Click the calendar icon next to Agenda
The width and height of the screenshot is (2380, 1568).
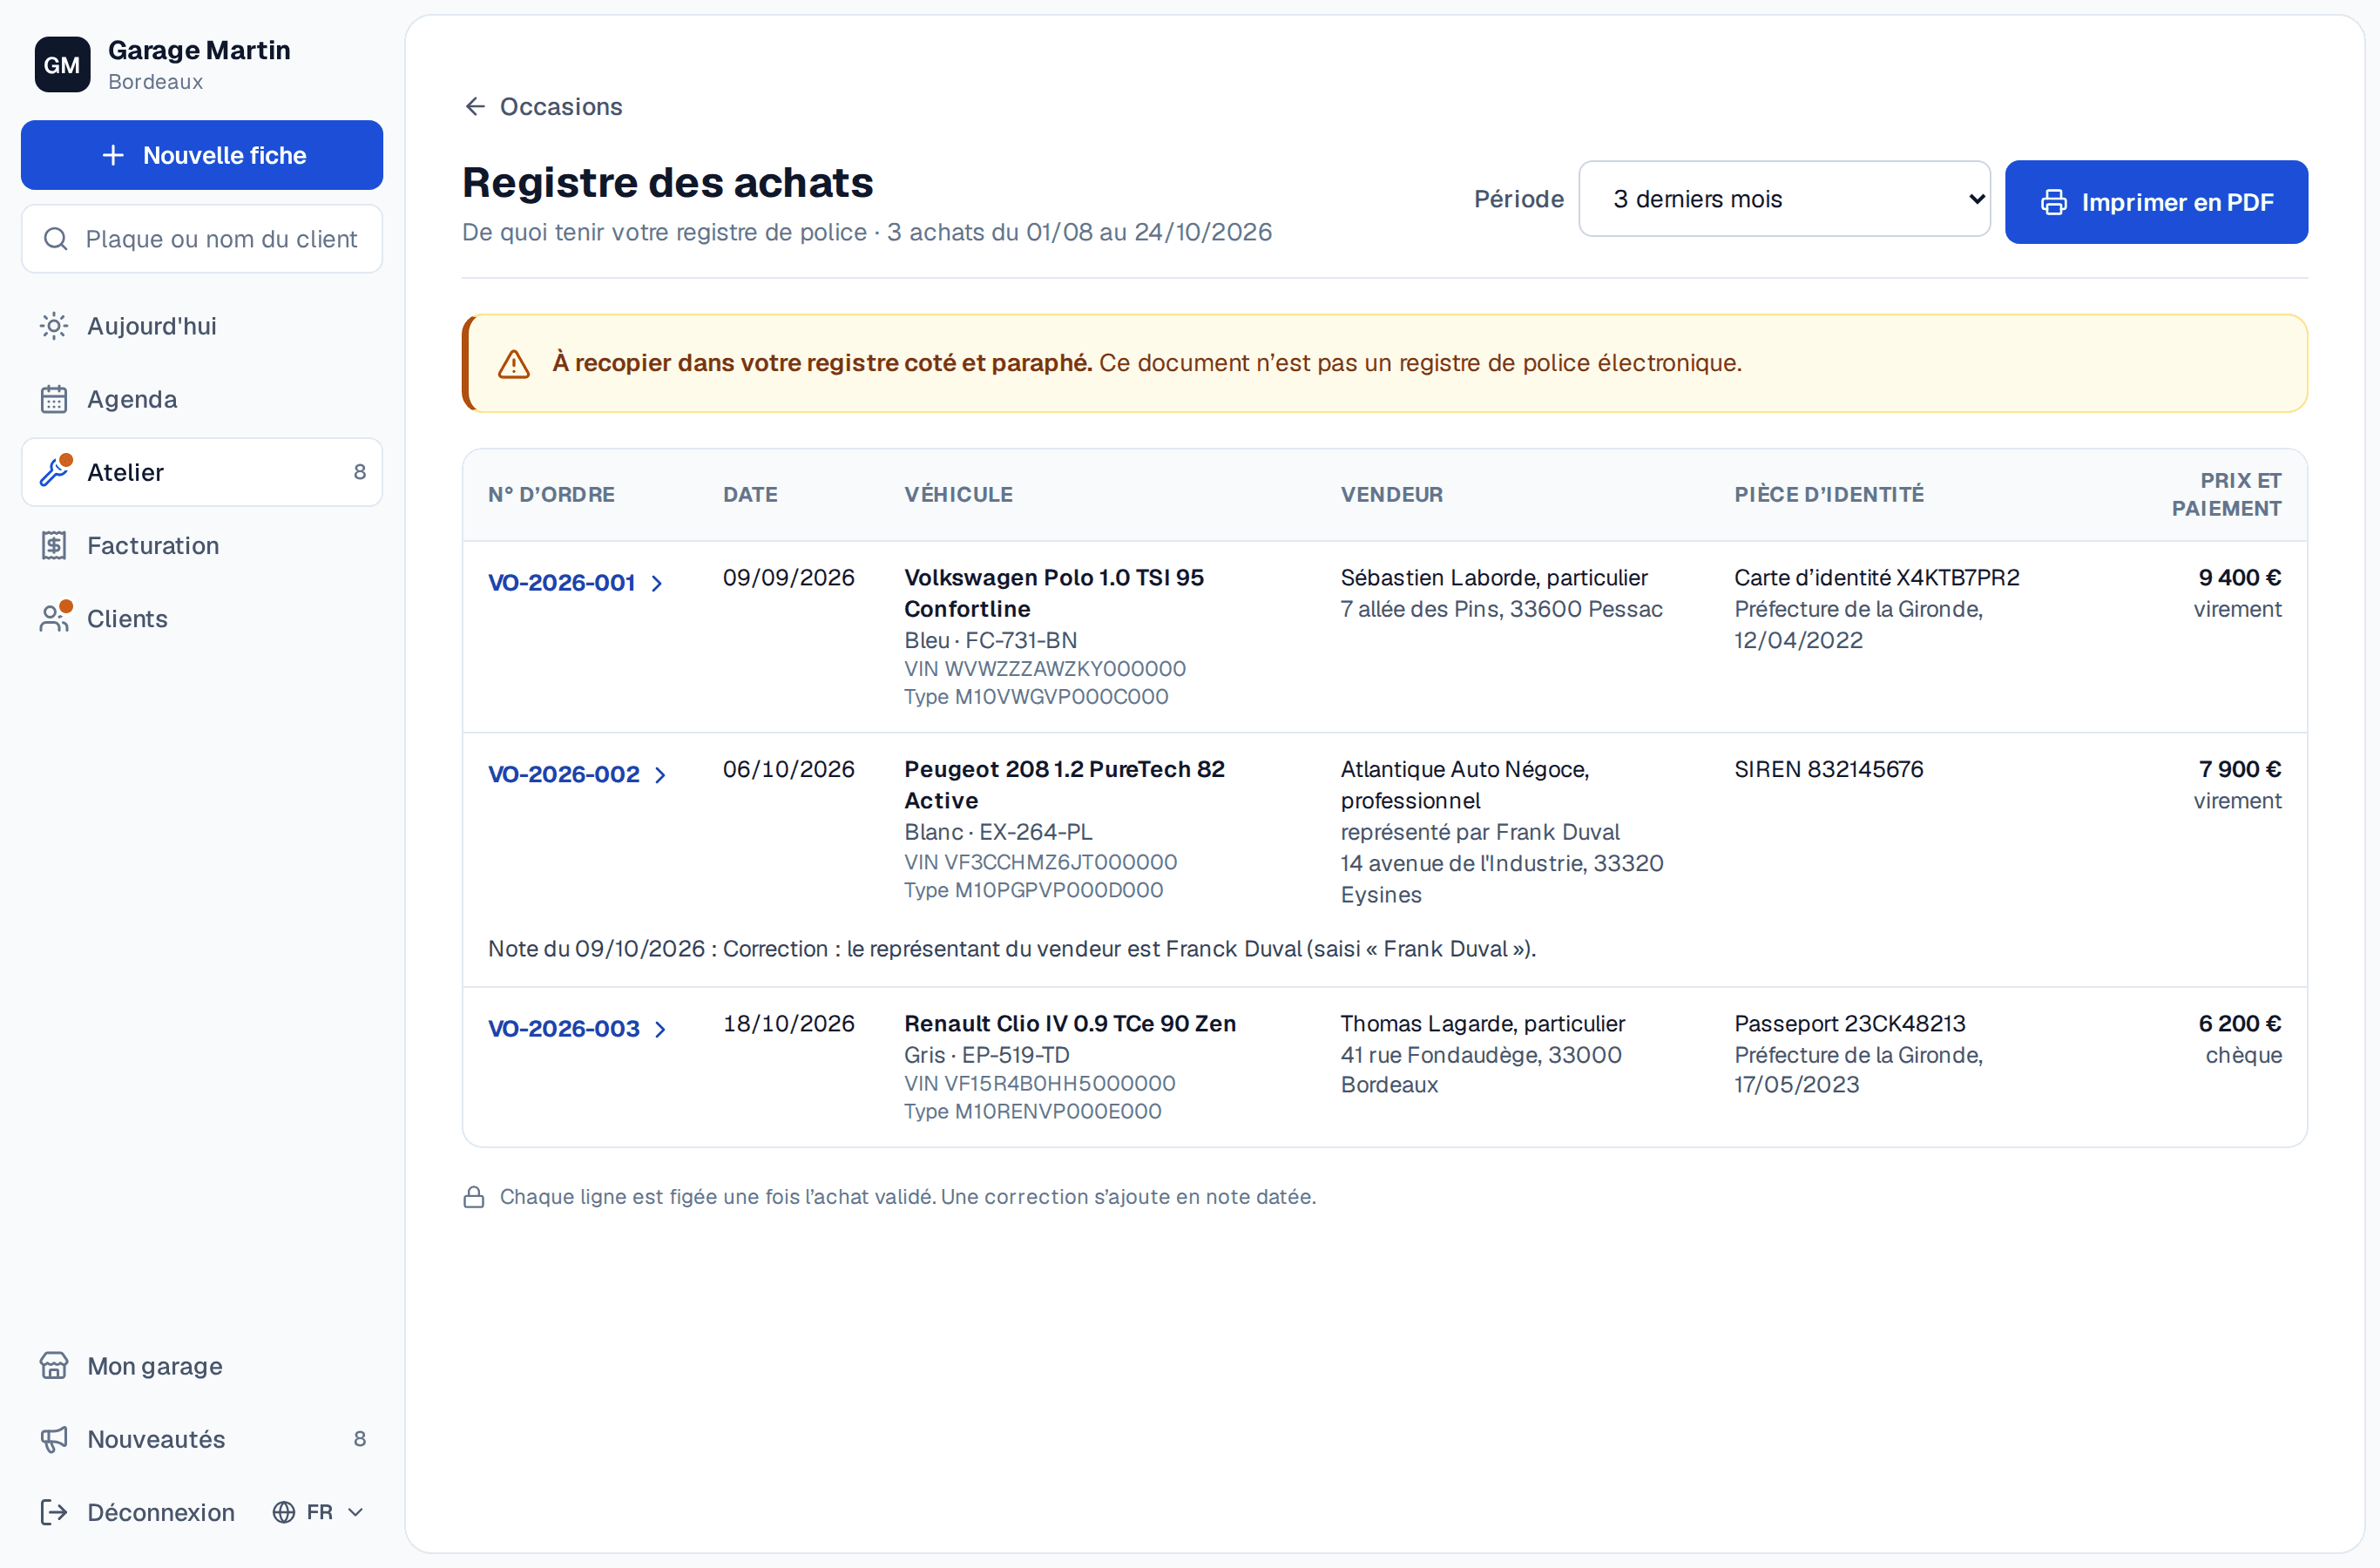(x=54, y=399)
